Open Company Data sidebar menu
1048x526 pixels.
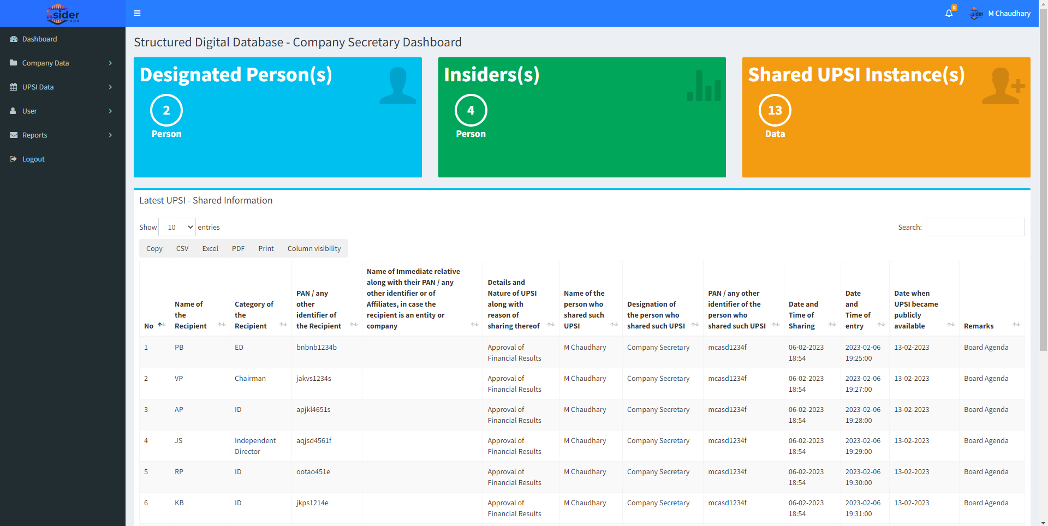[63, 63]
